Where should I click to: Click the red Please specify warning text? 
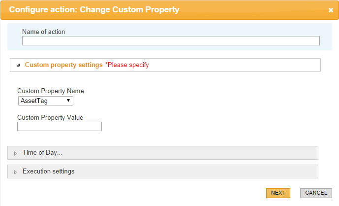[127, 65]
